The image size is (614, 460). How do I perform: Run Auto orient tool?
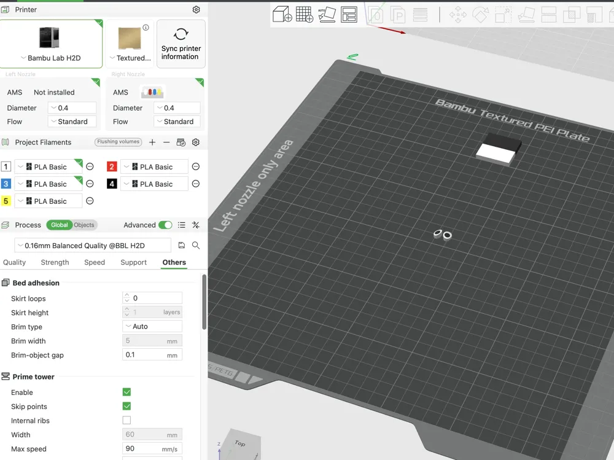coord(327,15)
